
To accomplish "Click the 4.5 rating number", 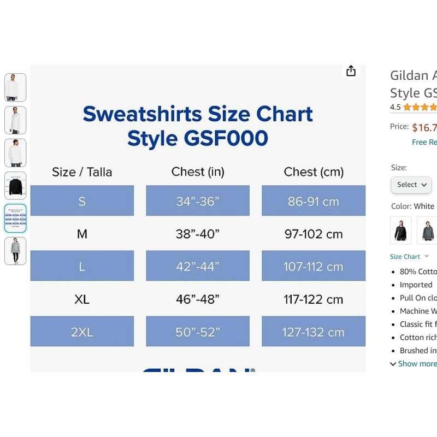I will pyautogui.click(x=395, y=108).
